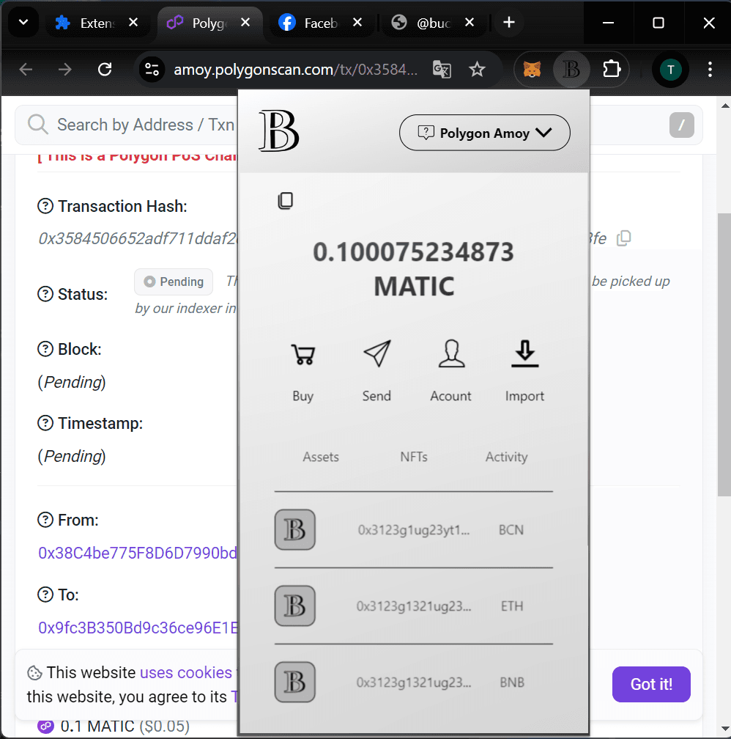
Task: Click the Send paper plane icon
Action: 377,353
